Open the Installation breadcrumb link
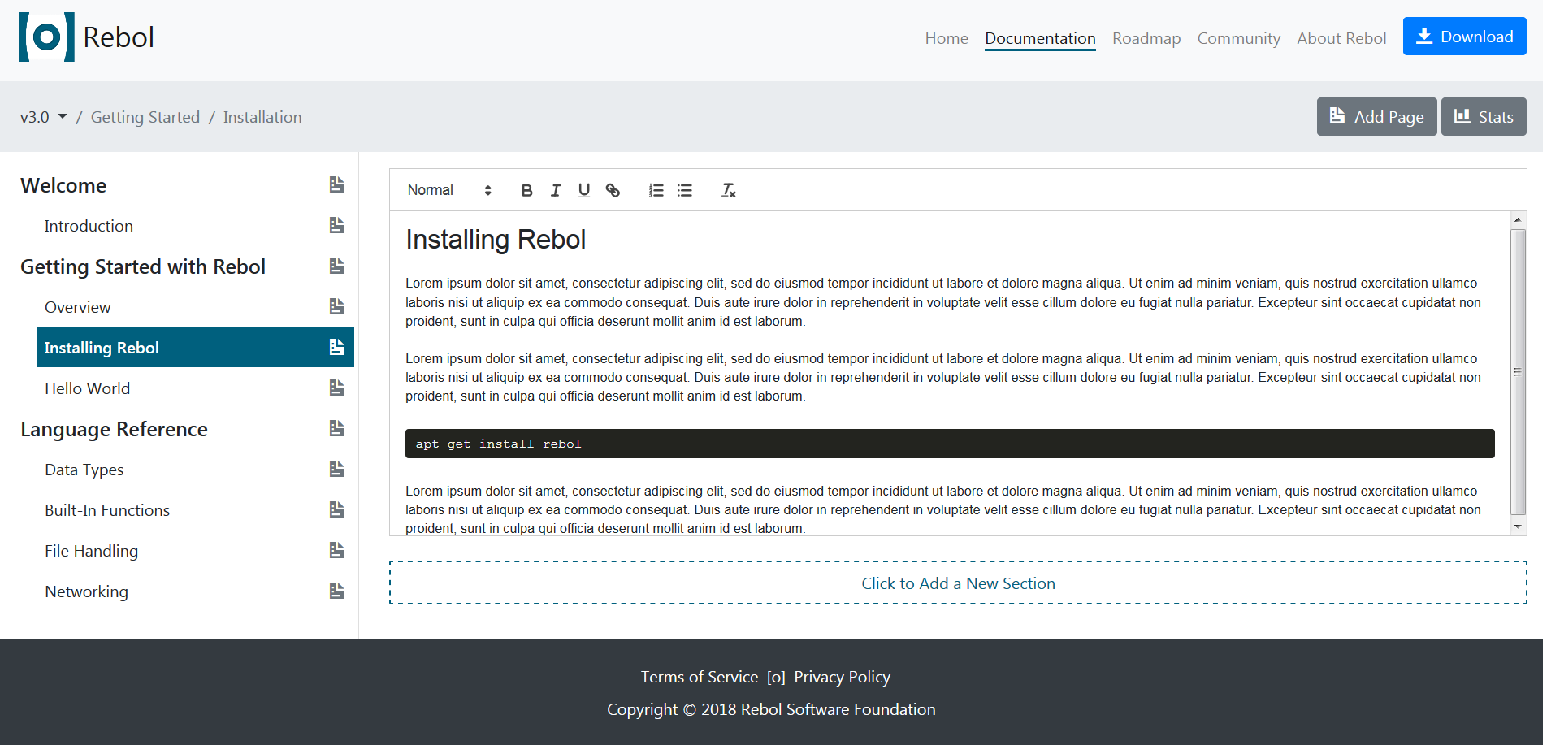1560x745 pixels. click(262, 117)
